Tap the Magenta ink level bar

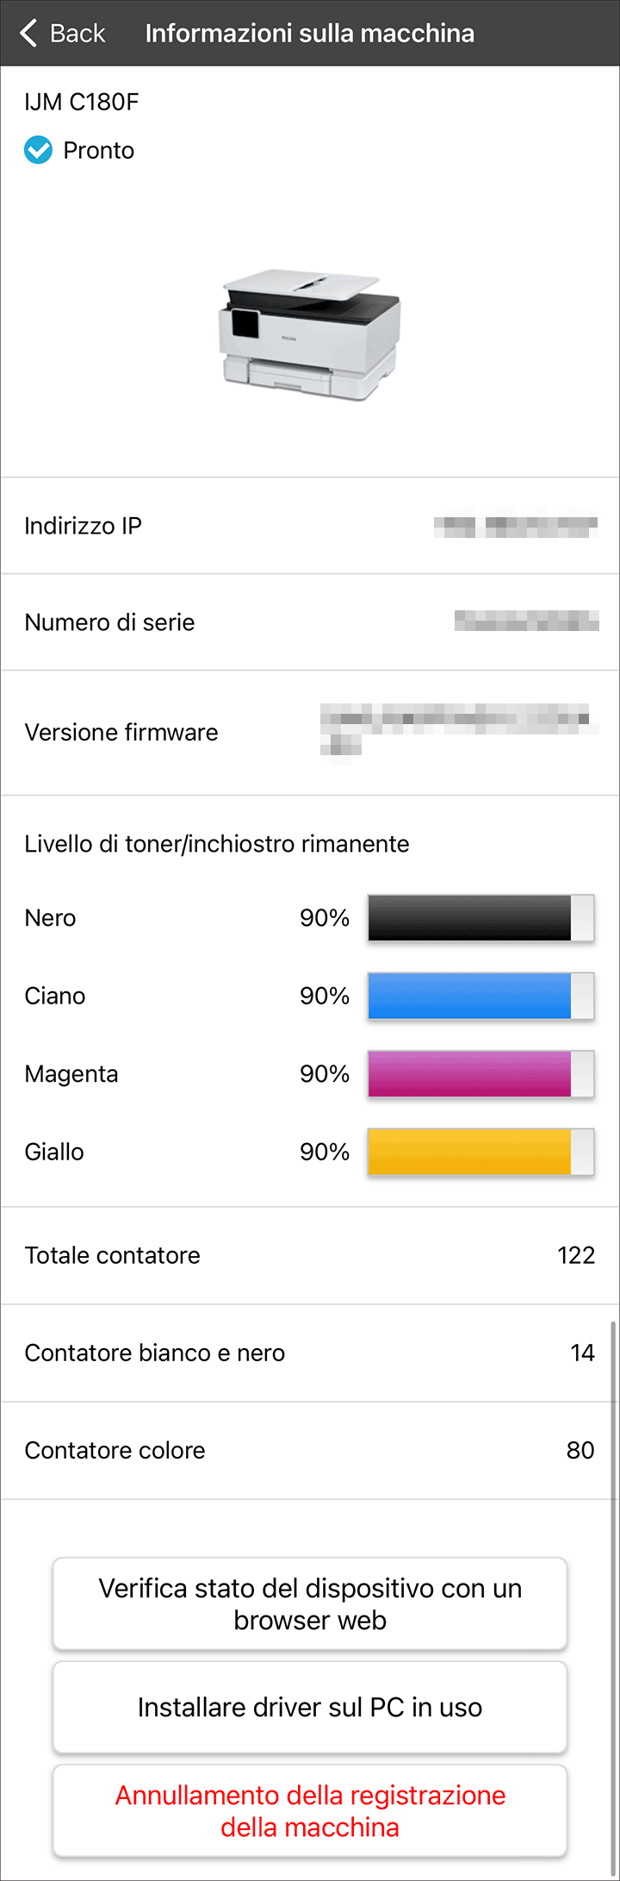[480, 1073]
